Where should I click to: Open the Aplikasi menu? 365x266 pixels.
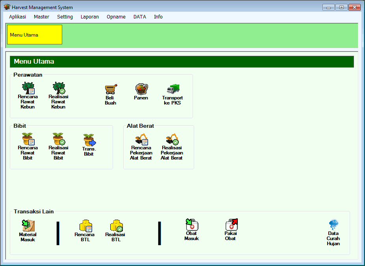[x=17, y=17]
